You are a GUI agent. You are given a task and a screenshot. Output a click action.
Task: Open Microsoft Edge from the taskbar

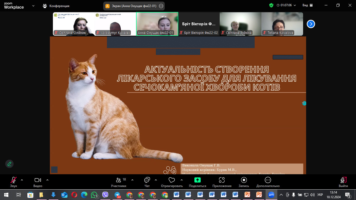(x=84, y=195)
